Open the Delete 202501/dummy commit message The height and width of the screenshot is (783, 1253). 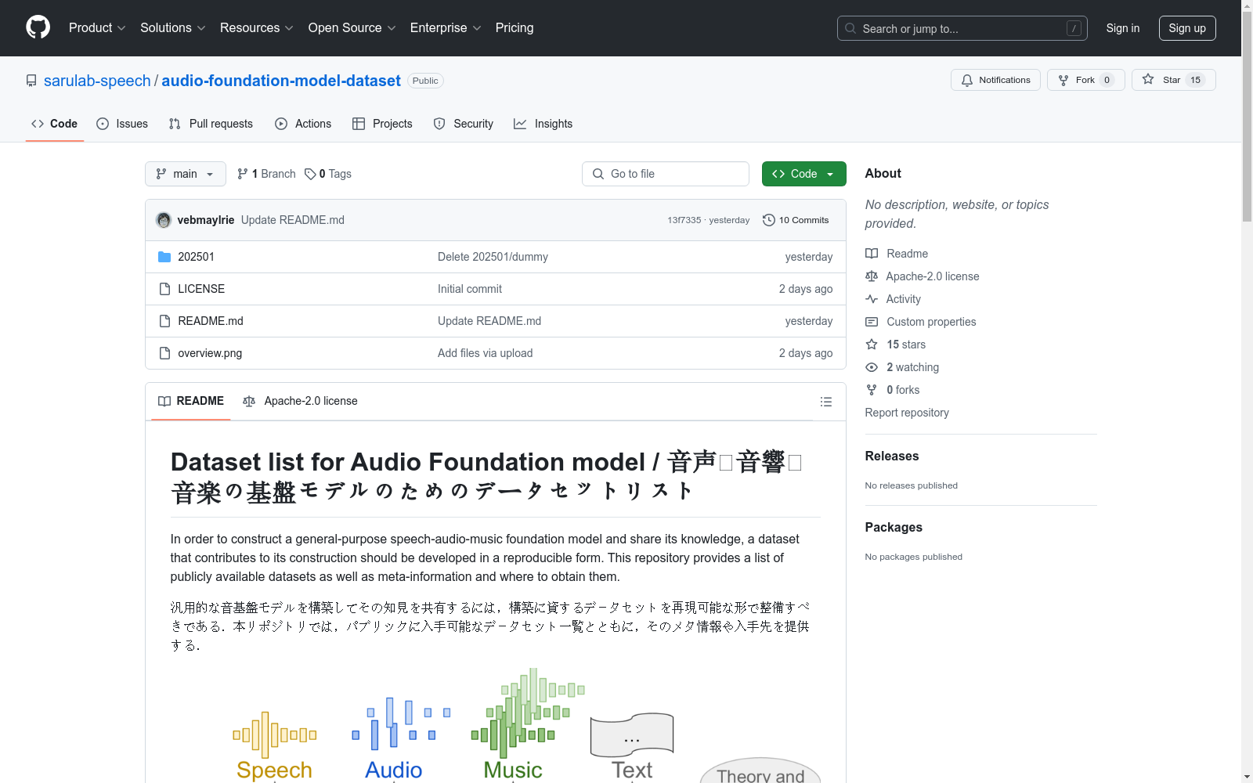pyautogui.click(x=493, y=257)
